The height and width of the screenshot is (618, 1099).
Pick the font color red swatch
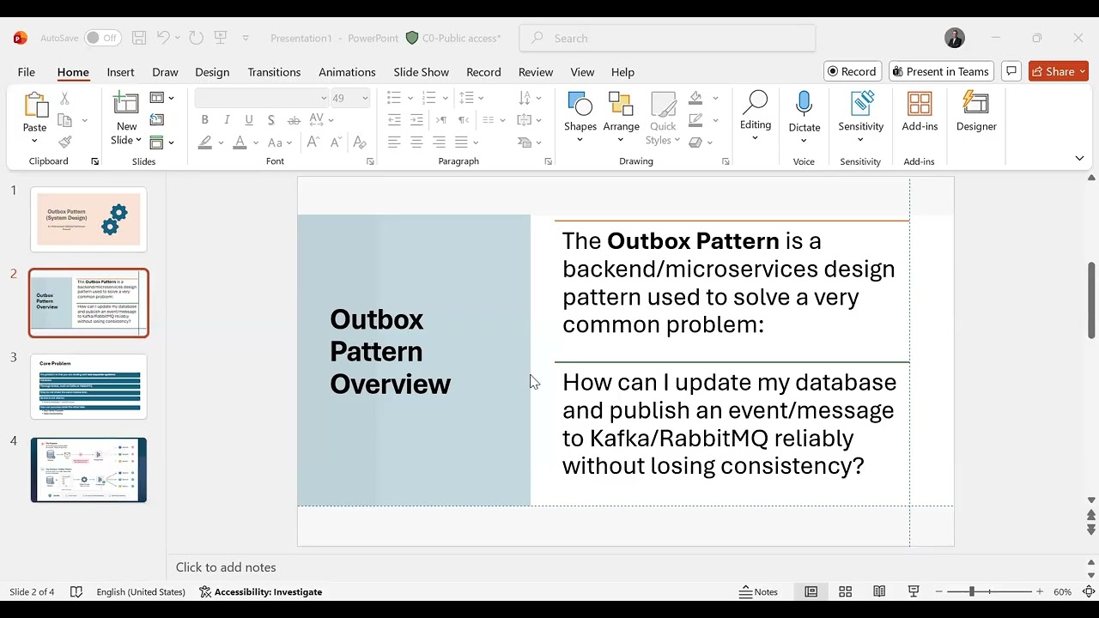tap(240, 142)
